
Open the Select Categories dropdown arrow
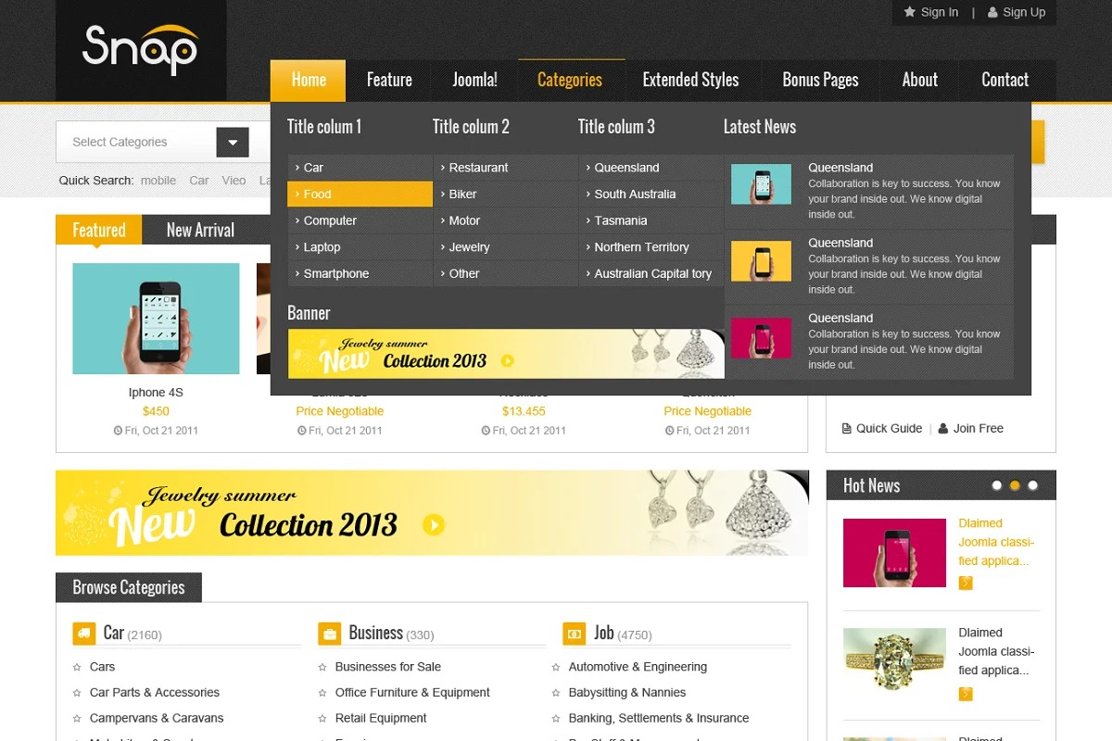click(233, 143)
